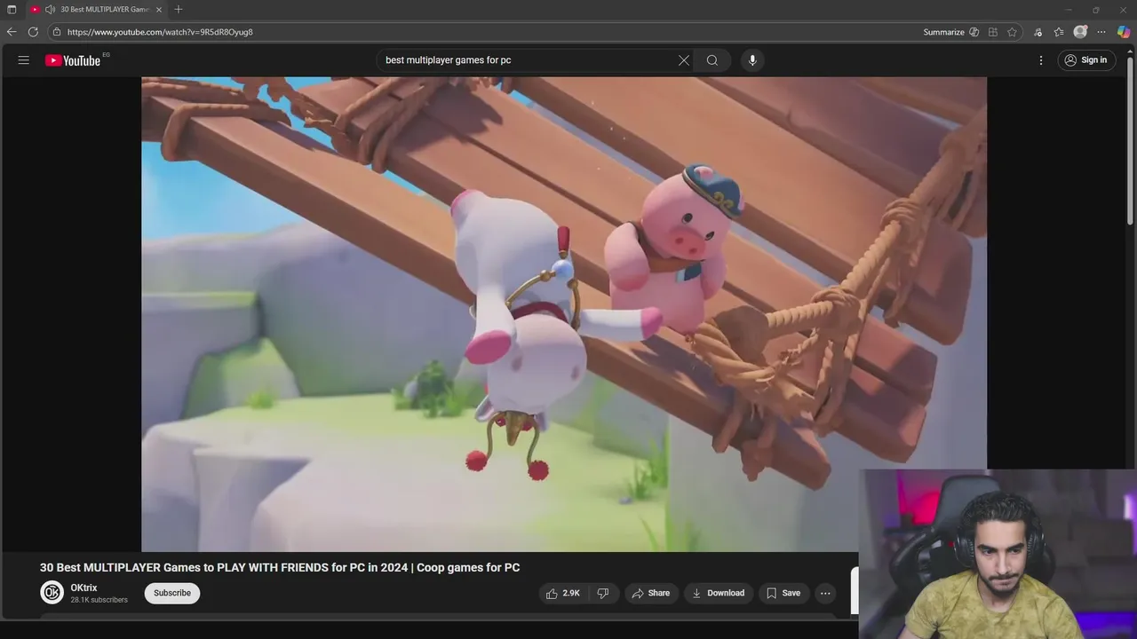Click the video player to pause

(x=564, y=314)
